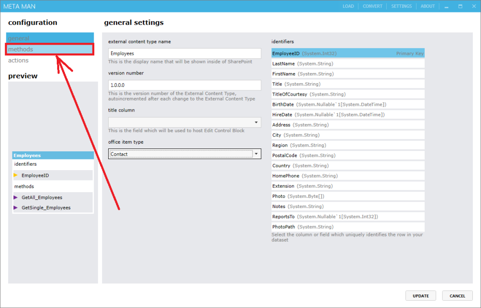The width and height of the screenshot is (481, 308).
Task: Select the LastName identifier row
Action: click(x=347, y=63)
